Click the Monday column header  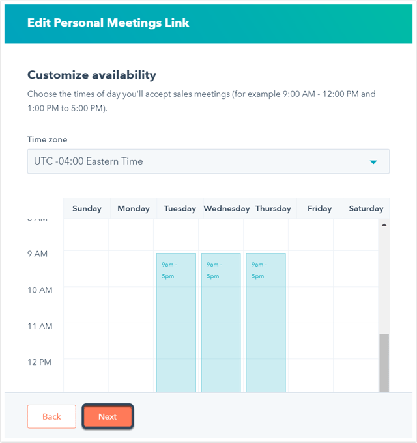coord(134,209)
